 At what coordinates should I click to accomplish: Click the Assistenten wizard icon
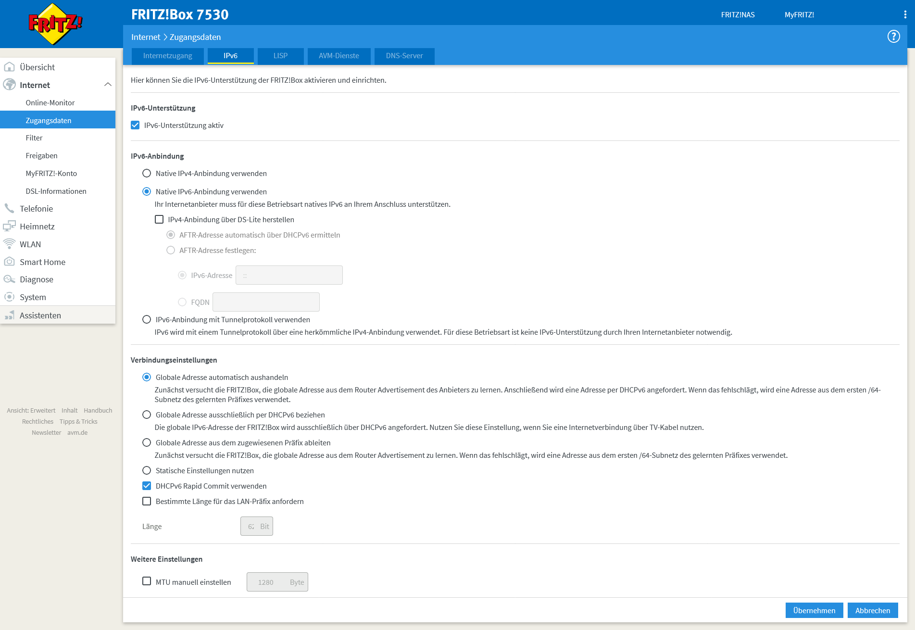click(x=9, y=315)
